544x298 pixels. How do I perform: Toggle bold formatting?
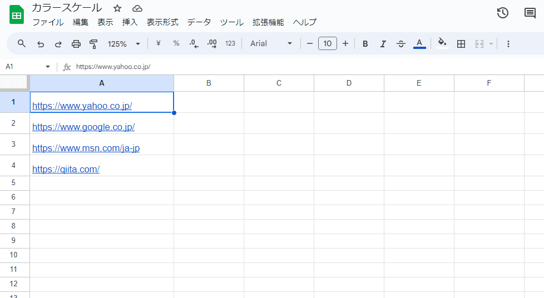pyautogui.click(x=365, y=44)
